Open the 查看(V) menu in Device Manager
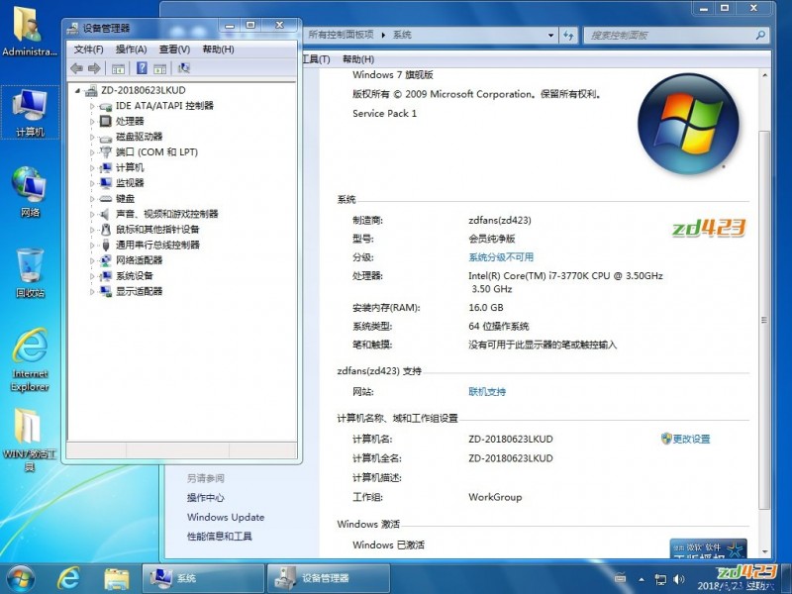 point(175,49)
